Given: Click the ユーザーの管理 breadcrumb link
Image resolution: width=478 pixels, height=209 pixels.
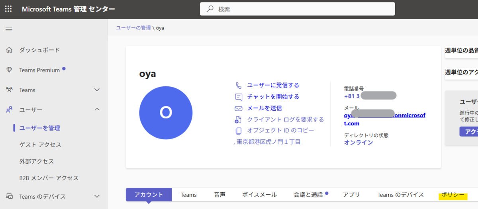Looking at the screenshot, I should pos(133,28).
